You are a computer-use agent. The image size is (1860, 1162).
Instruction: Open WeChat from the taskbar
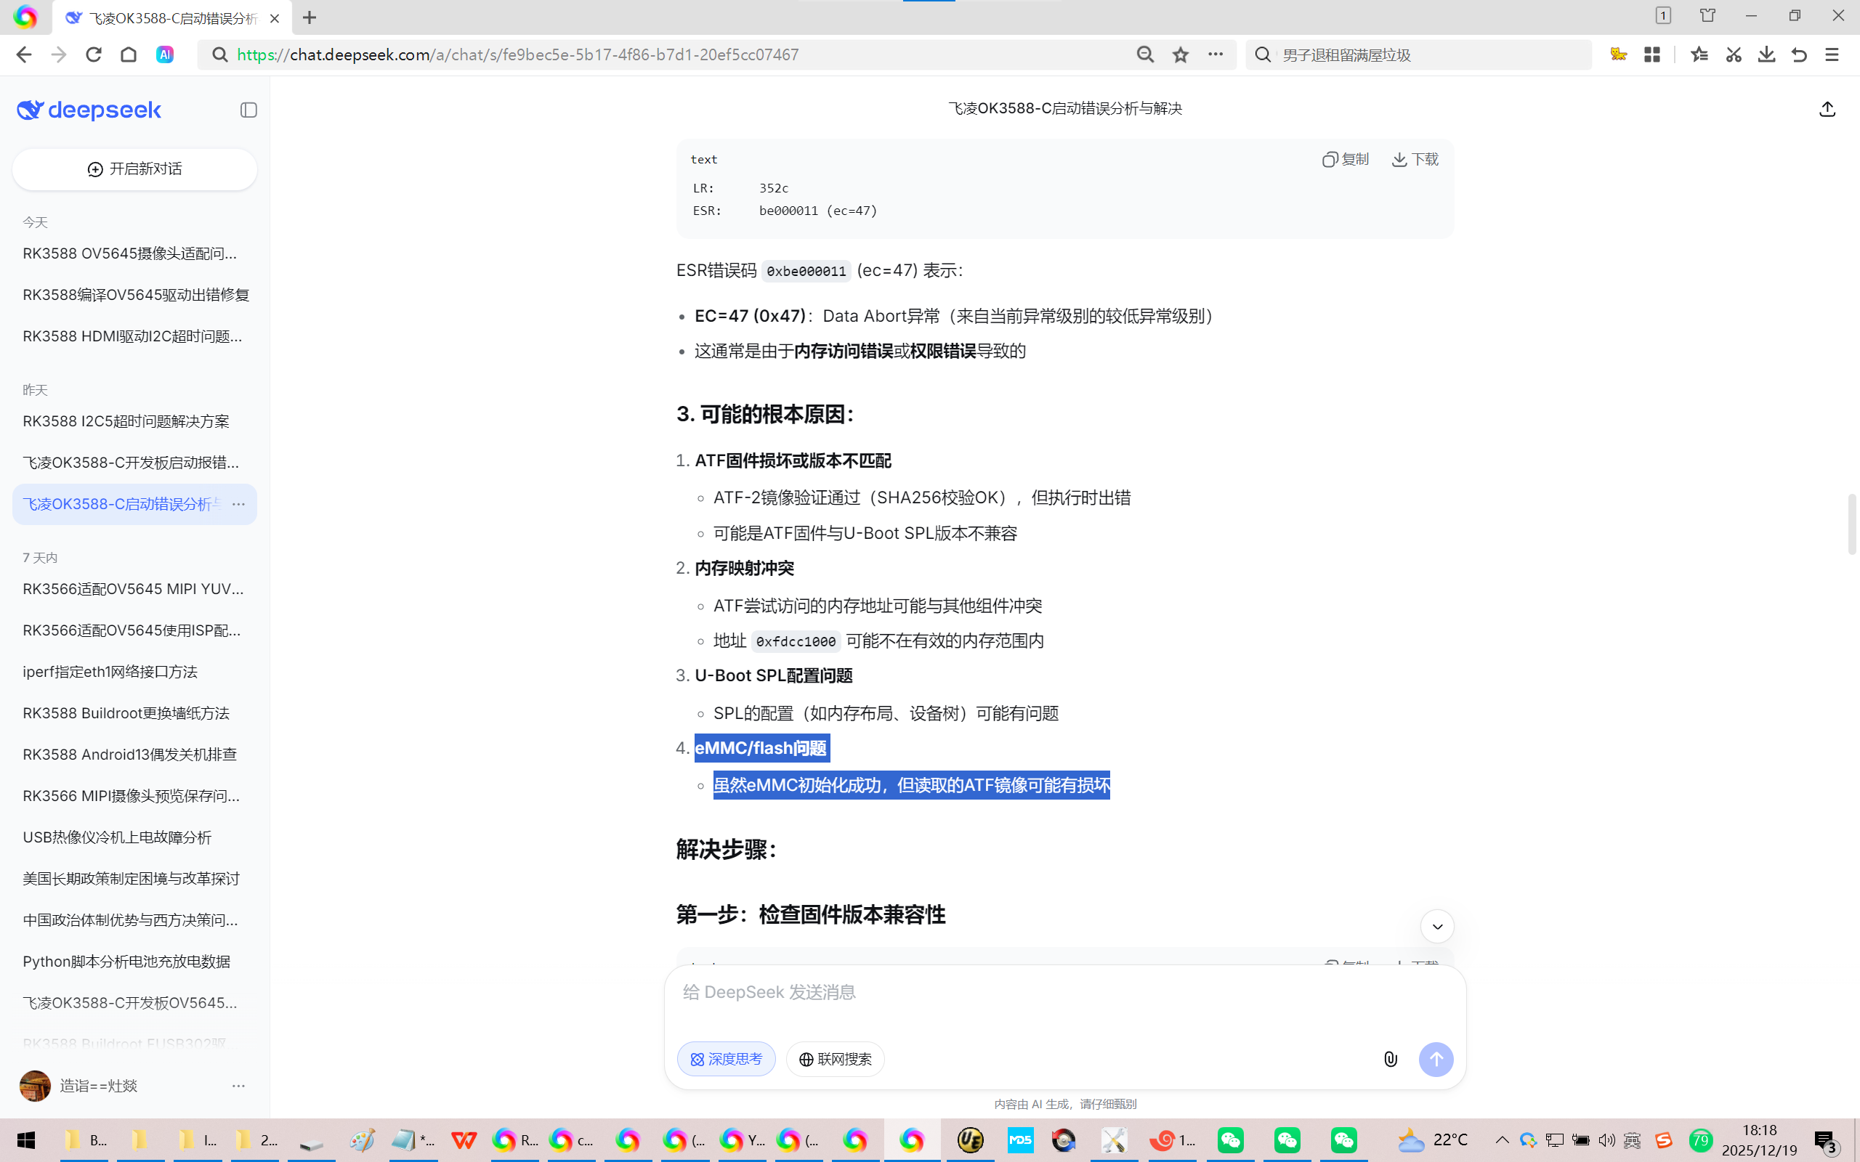[x=1231, y=1139]
